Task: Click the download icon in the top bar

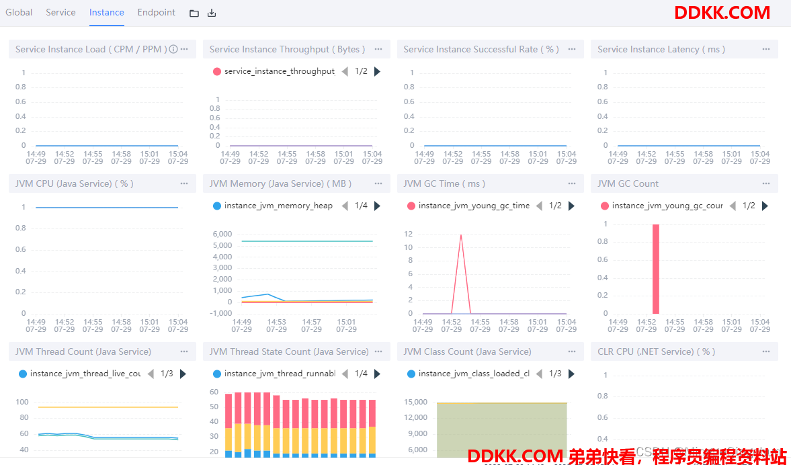Action: coord(212,13)
